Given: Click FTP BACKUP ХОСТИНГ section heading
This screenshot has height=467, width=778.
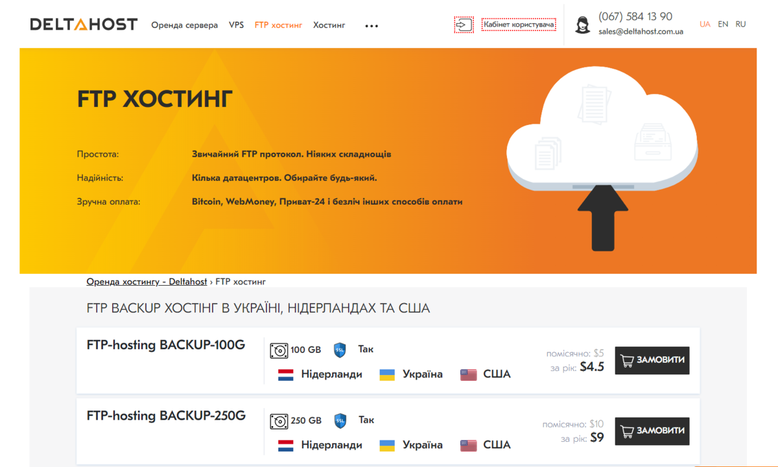Looking at the screenshot, I should tap(258, 308).
